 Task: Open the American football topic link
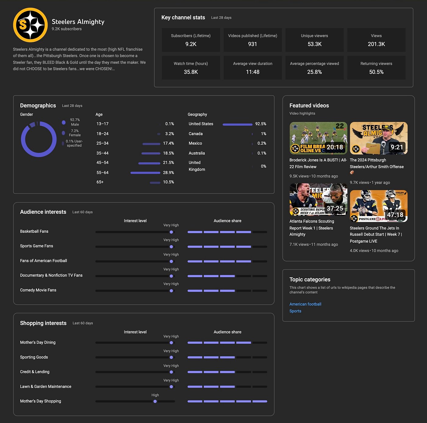coord(305,304)
